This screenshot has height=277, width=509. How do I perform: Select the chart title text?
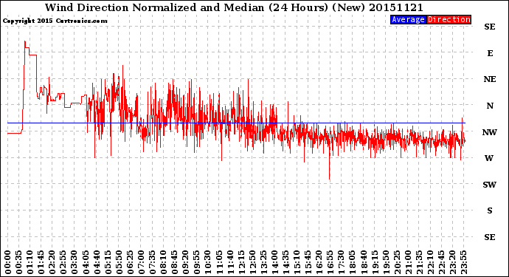[x=234, y=7]
